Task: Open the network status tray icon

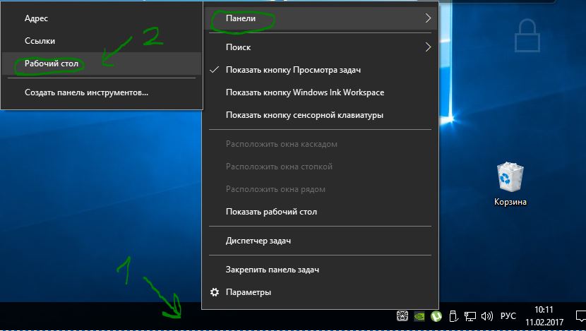Action: 470,316
